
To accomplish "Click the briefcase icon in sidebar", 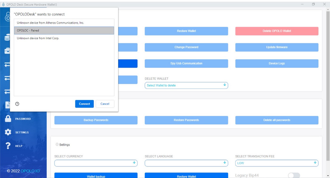I will click(7, 51).
